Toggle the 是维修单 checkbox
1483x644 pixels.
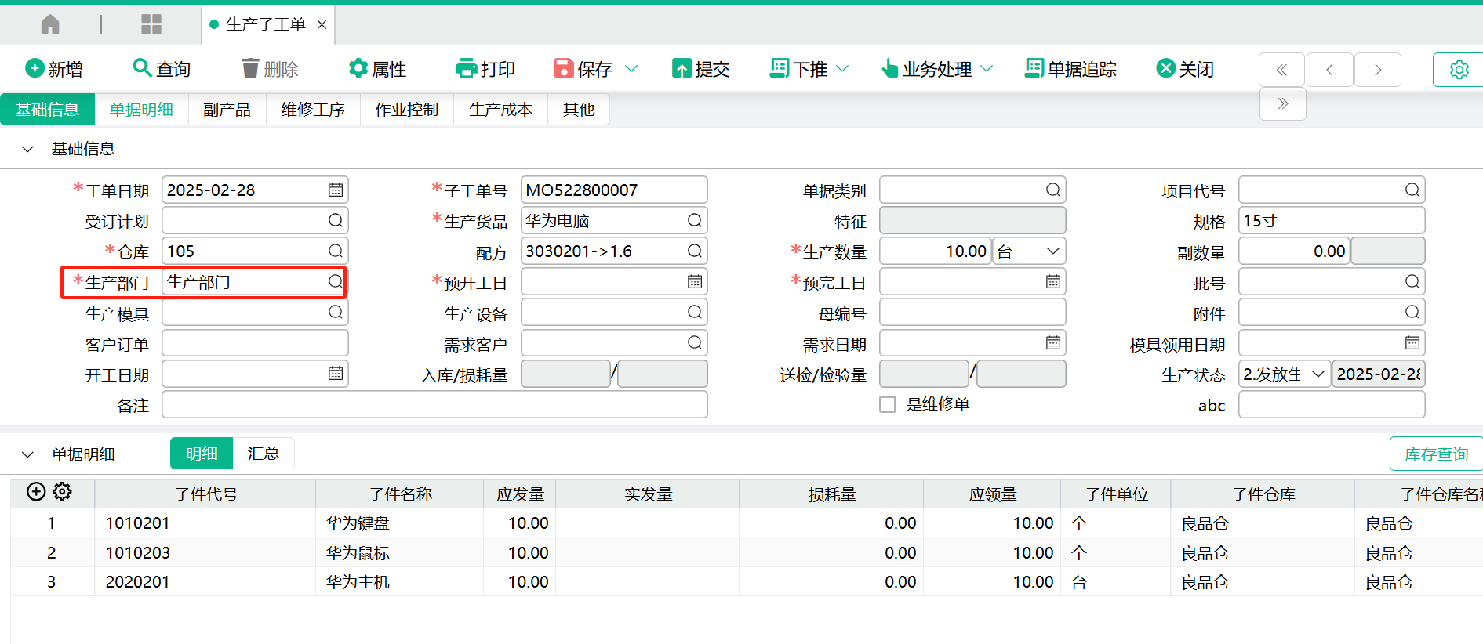click(x=888, y=404)
